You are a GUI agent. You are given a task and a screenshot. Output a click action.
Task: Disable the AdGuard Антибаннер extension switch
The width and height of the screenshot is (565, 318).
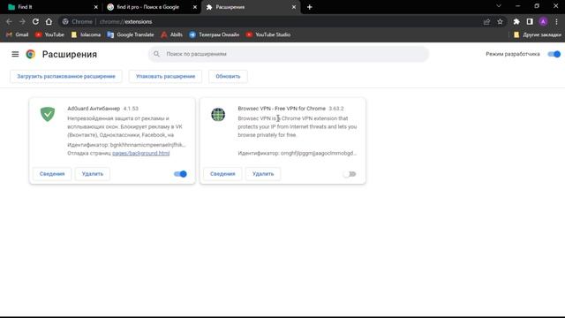tap(180, 174)
